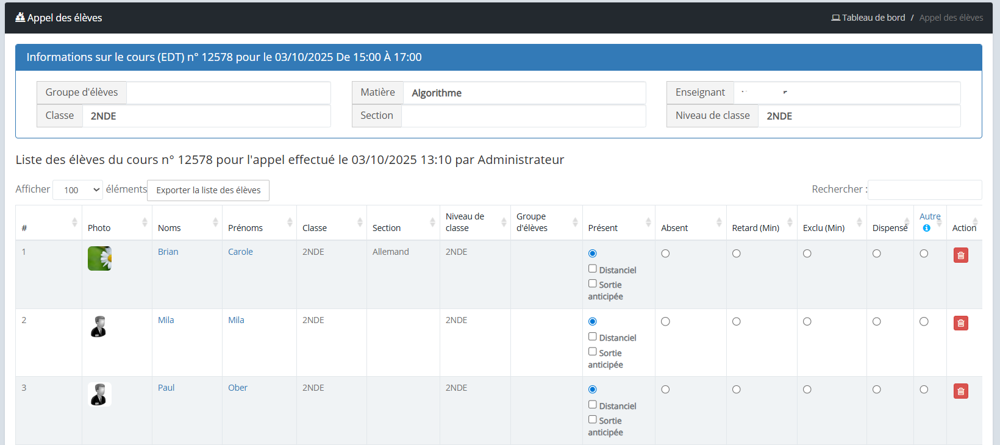
Task: Focus the Rechercher search field
Action: point(924,190)
